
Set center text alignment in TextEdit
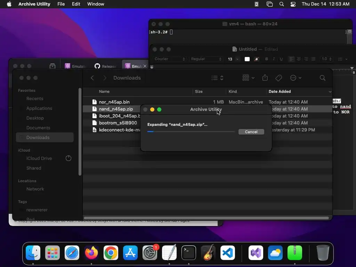pos(299,59)
